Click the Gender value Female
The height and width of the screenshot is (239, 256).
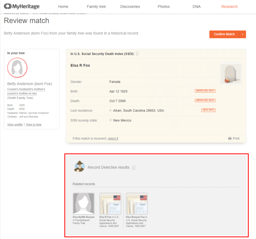point(115,82)
